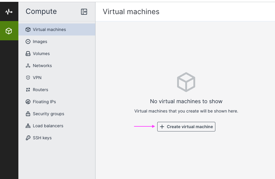
Task: Open the monitoring pulse icon in left rail
Action: coord(9,12)
